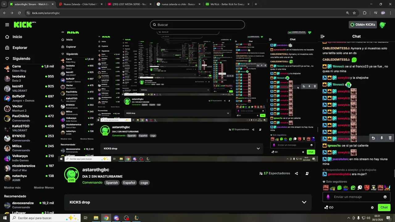The image size is (395, 222).
Task: Expand the KICKS drop panel
Action: tap(189, 202)
